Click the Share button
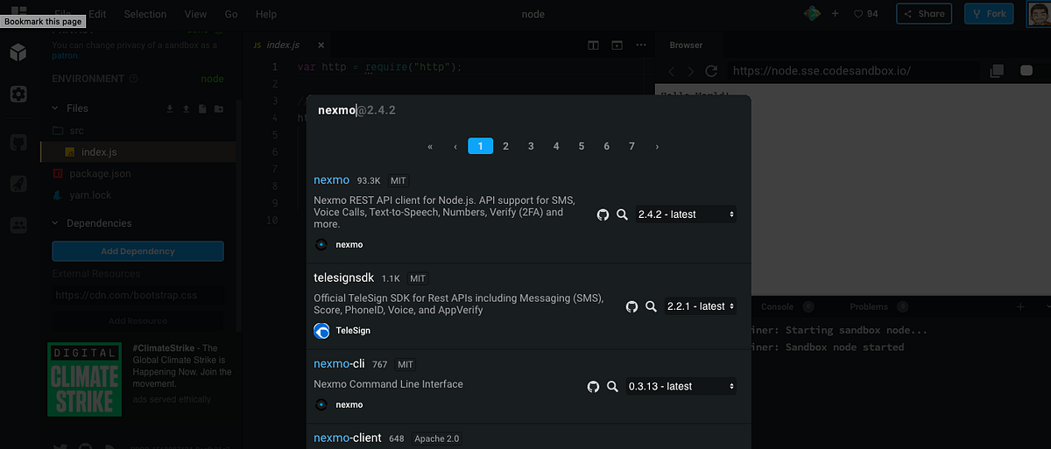This screenshot has height=449, width=1051. point(924,14)
